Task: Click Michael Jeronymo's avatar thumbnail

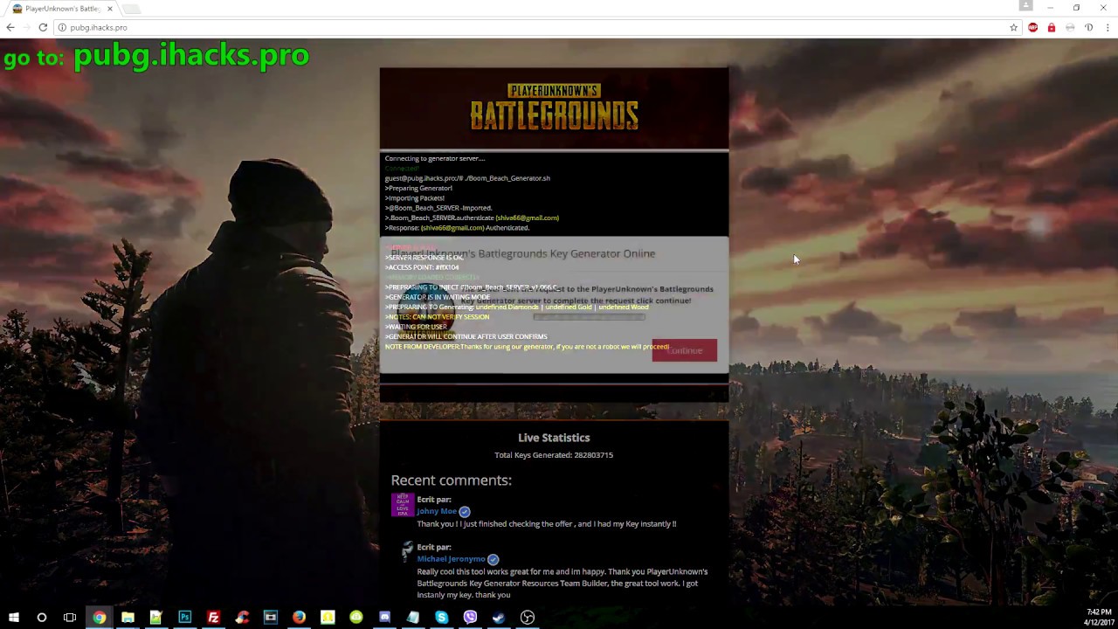Action: [405, 551]
